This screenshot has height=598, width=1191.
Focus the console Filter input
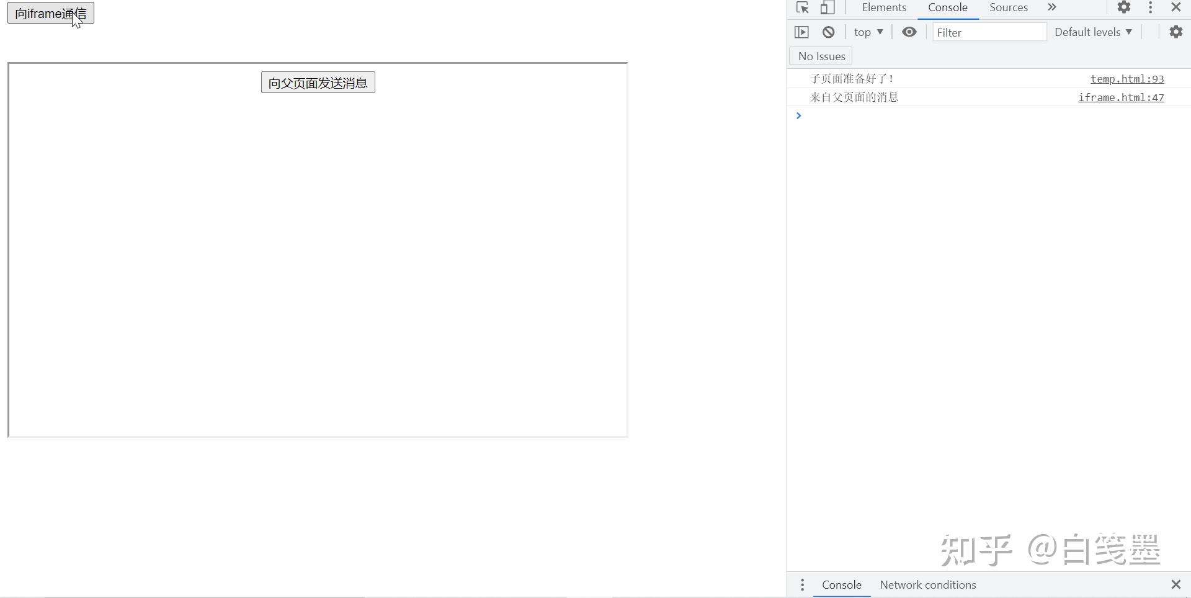[989, 32]
